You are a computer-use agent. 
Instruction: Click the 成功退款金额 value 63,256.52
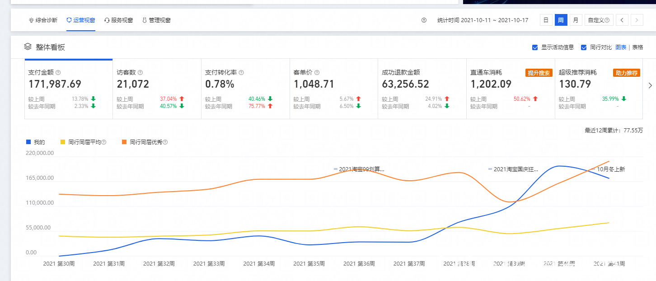406,84
